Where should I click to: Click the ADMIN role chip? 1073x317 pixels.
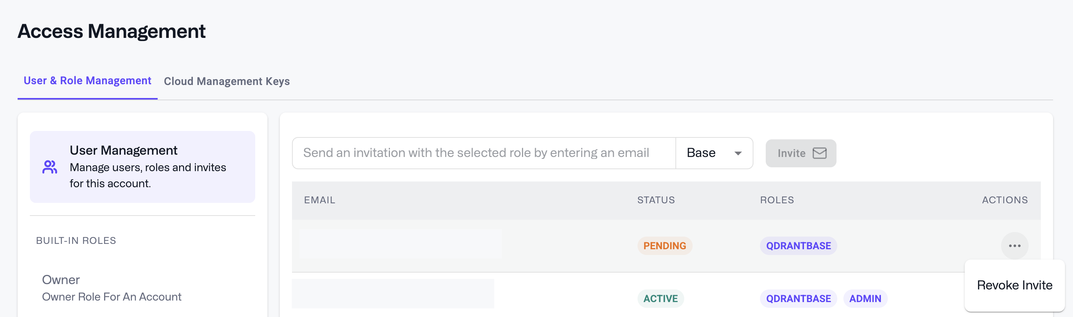point(865,299)
